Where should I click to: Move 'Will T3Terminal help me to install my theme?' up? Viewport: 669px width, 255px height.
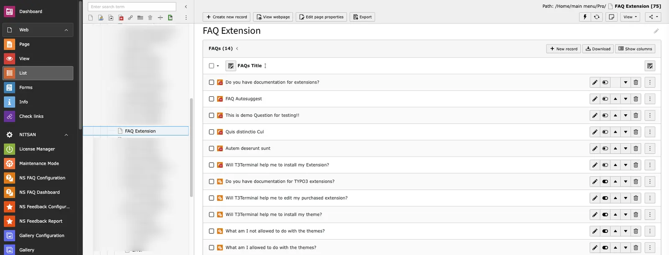click(615, 215)
